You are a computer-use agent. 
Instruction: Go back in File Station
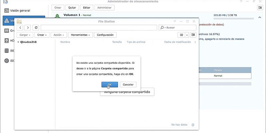(20, 28)
